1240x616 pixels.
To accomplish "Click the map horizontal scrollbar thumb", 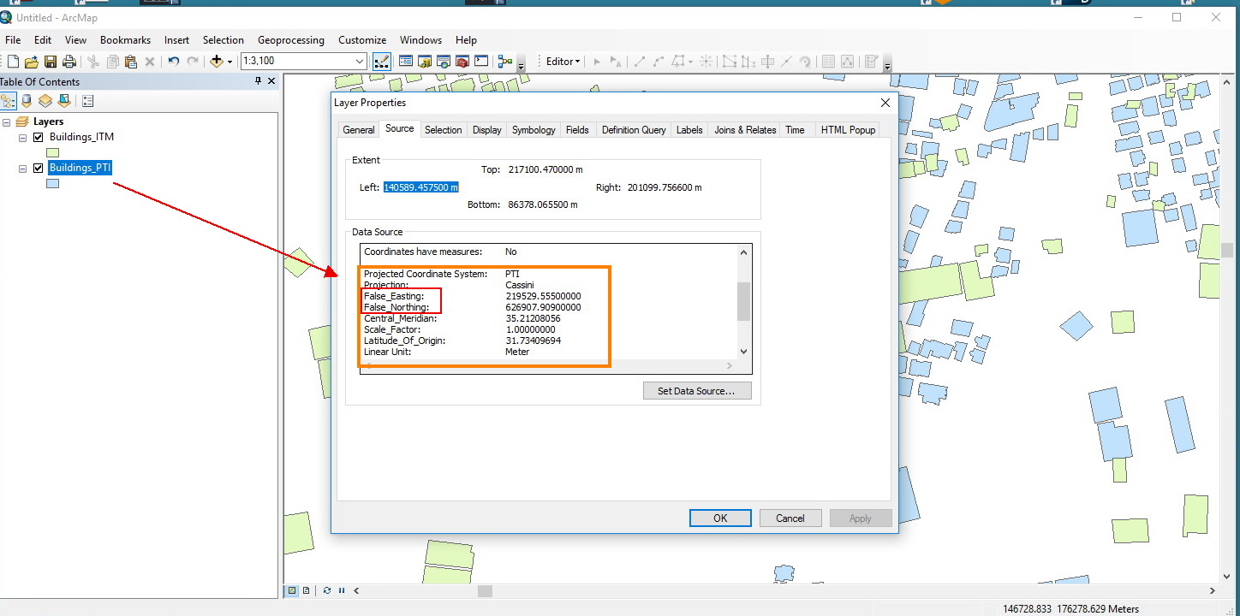I will click(x=485, y=590).
